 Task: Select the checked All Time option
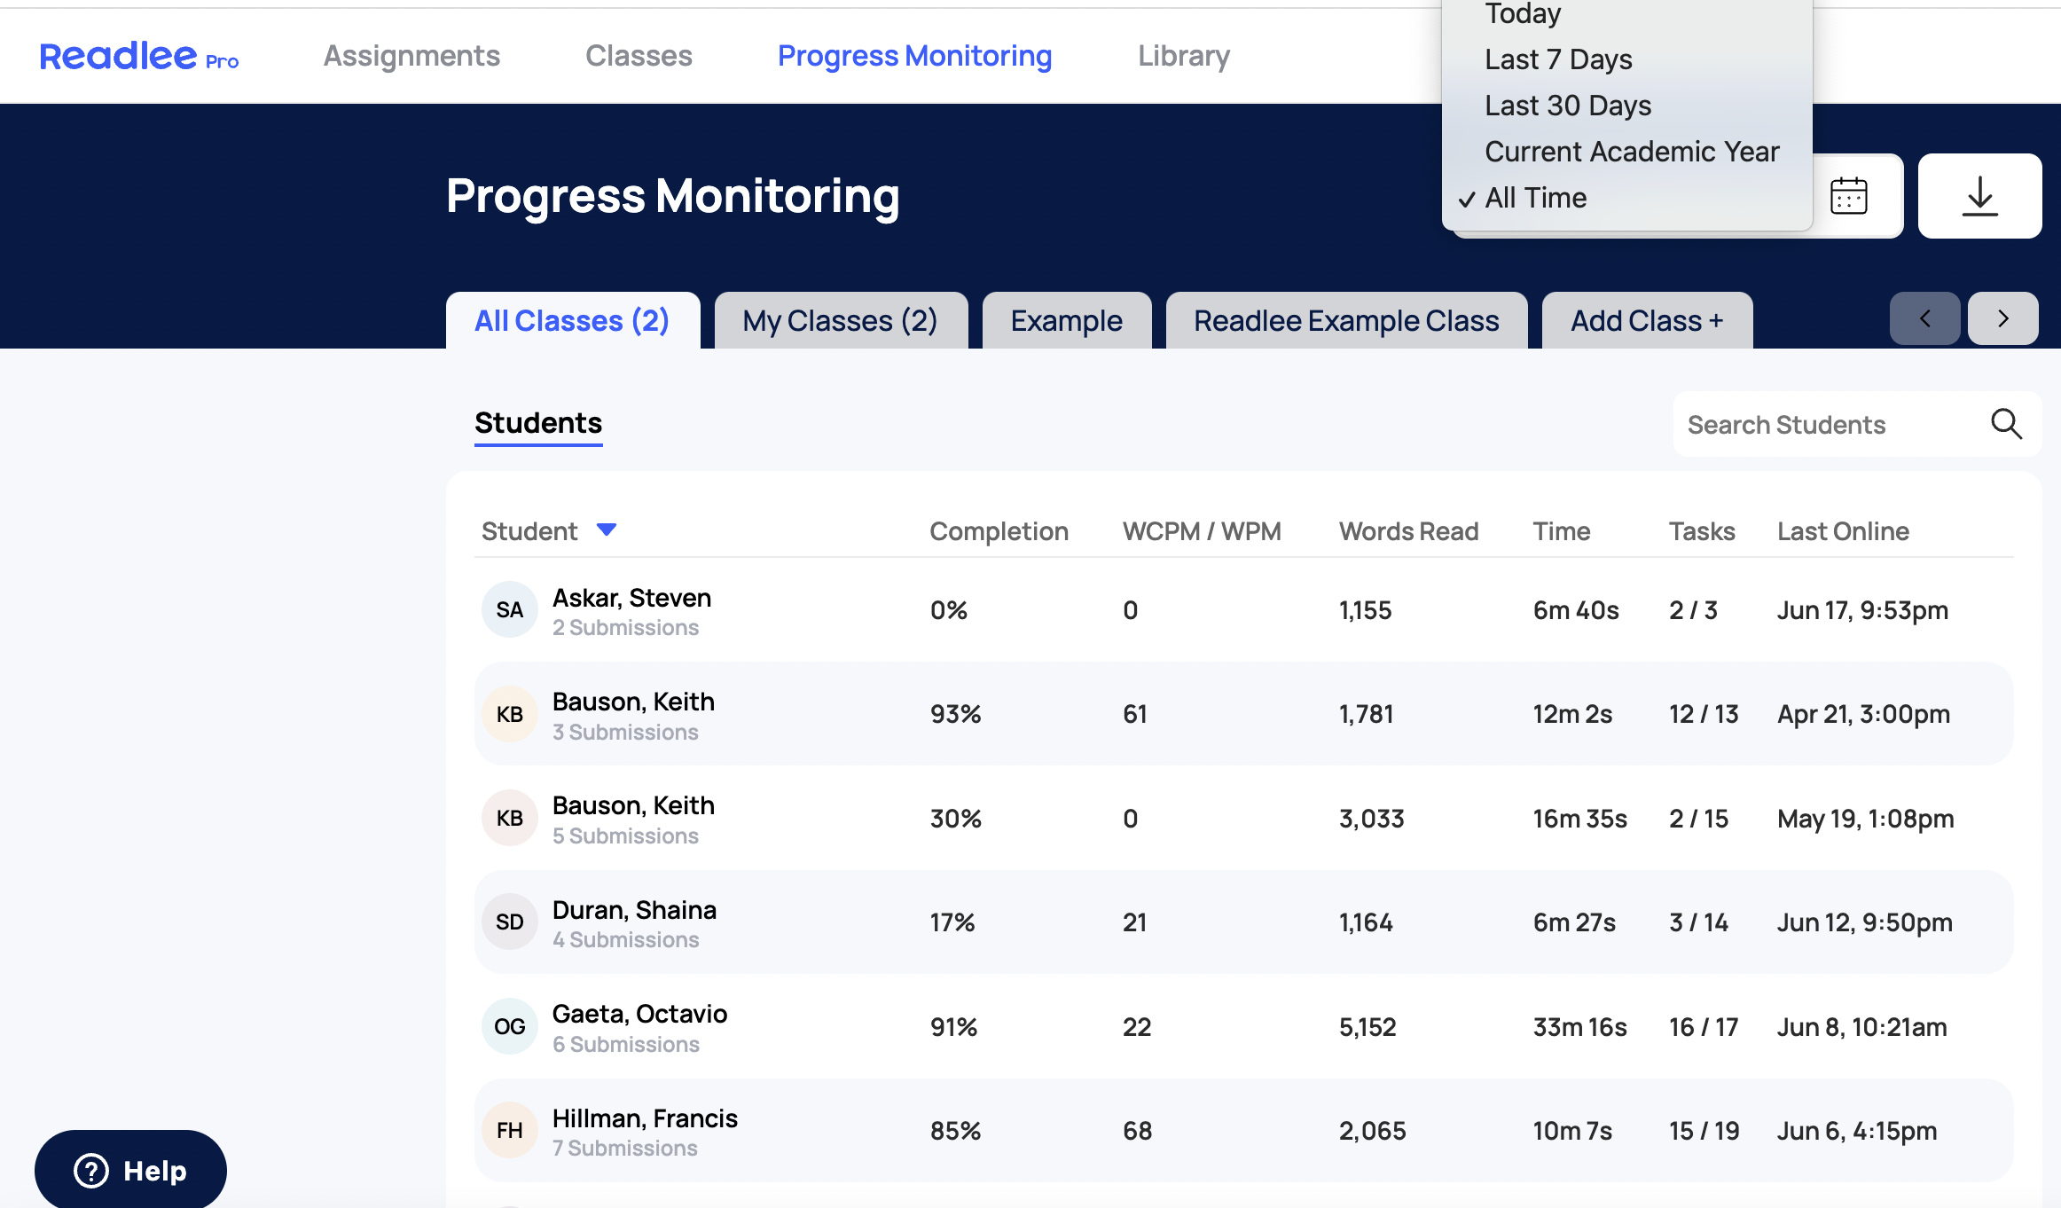(x=1536, y=198)
